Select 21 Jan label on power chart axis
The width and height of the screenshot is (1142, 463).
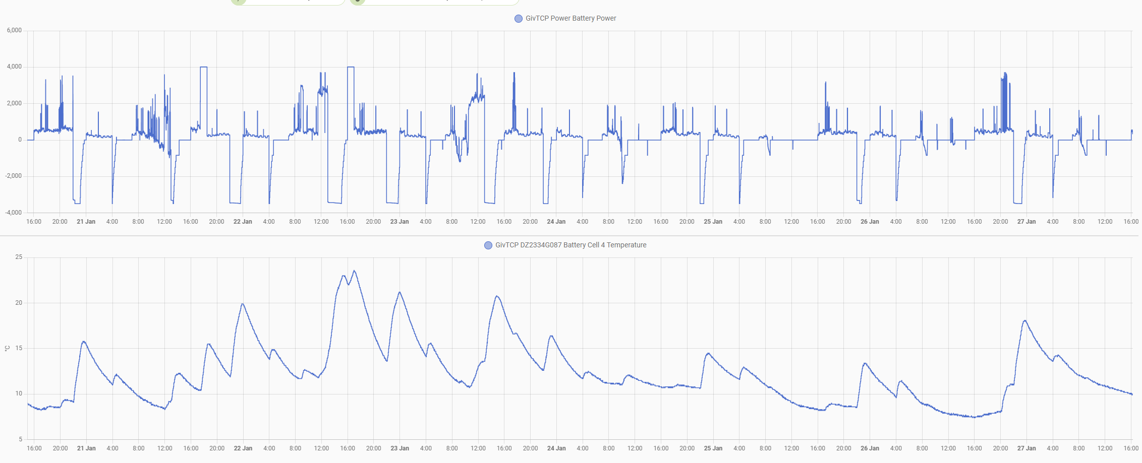[x=86, y=222]
